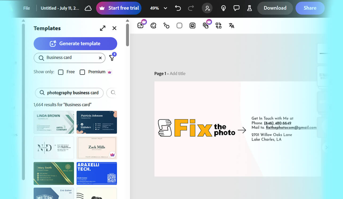
Task: Open the File menu
Action: [26, 8]
